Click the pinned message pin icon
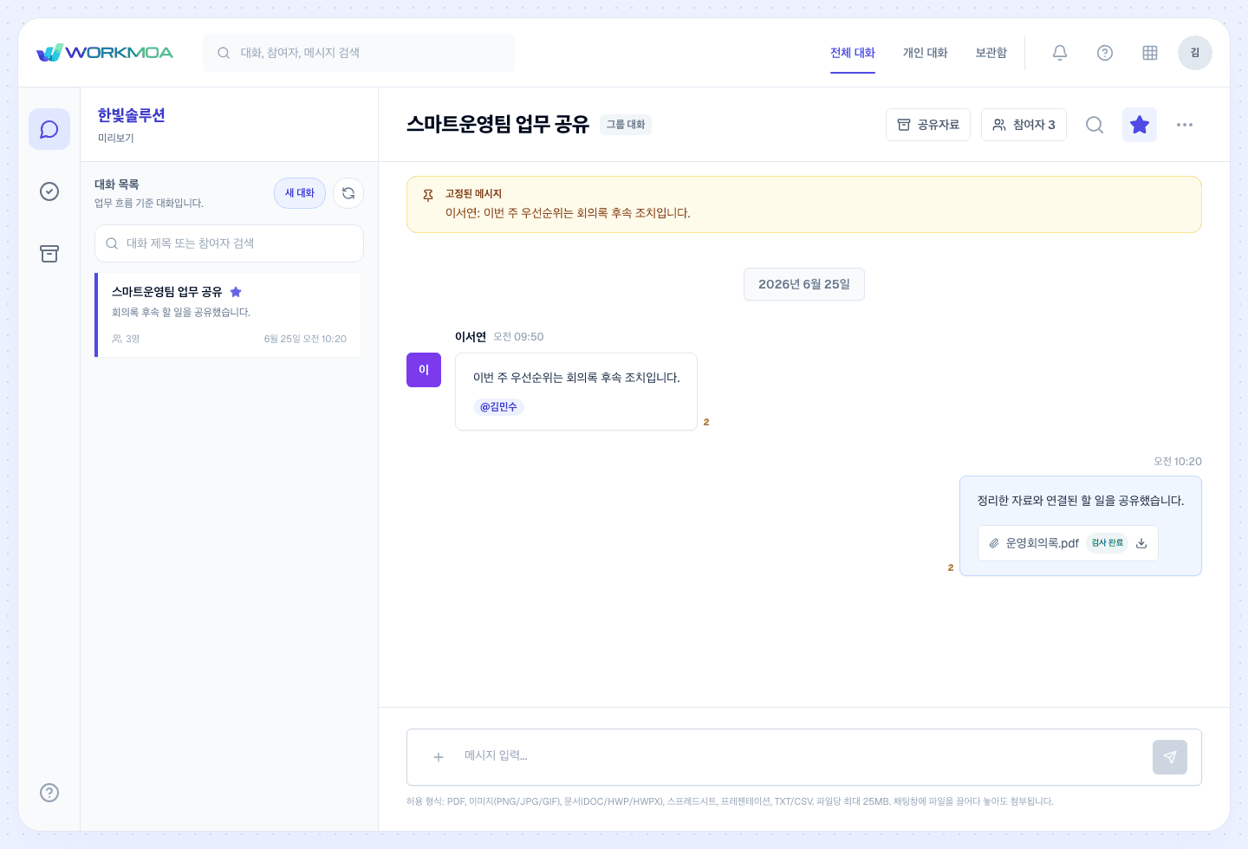Image resolution: width=1248 pixels, height=849 pixels. click(428, 196)
